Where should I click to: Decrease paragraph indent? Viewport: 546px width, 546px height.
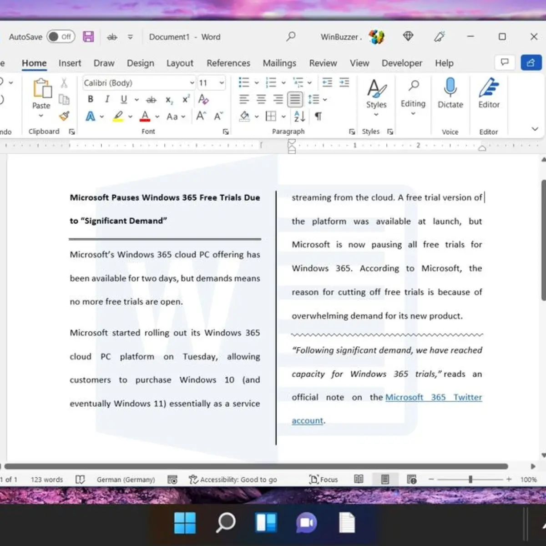327,82
